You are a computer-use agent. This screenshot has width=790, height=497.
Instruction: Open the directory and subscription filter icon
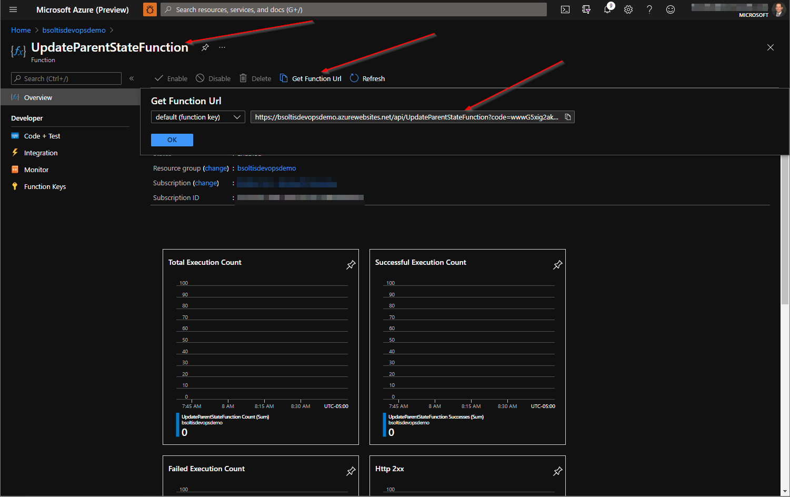tap(586, 9)
